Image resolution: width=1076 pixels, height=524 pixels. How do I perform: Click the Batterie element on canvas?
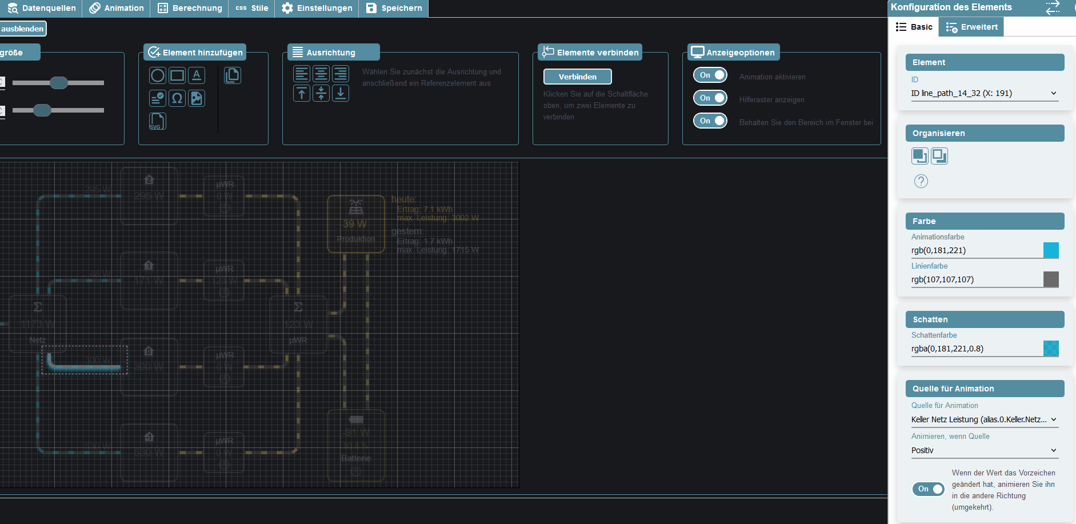(356, 446)
